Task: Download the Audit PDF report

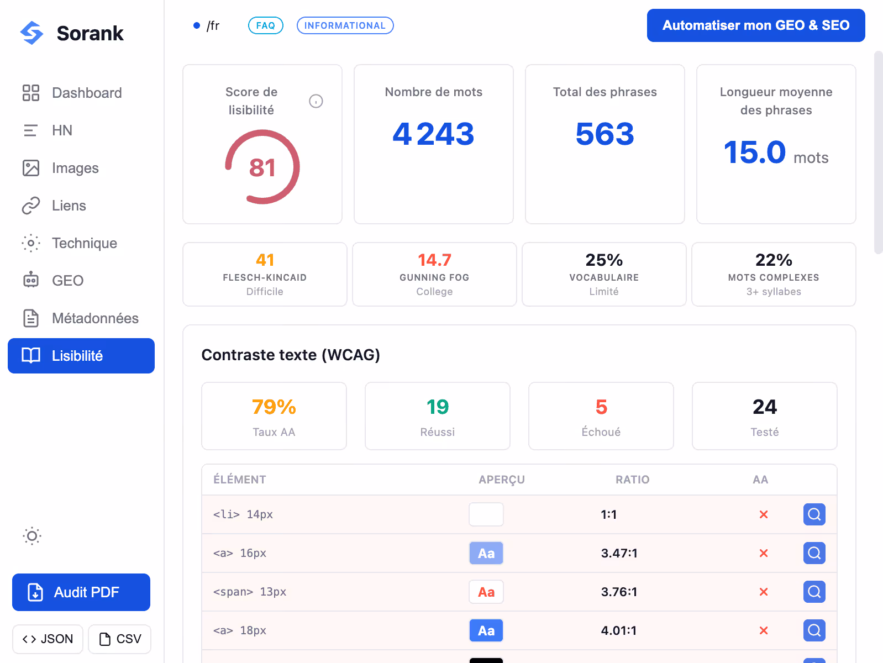Action: click(81, 592)
